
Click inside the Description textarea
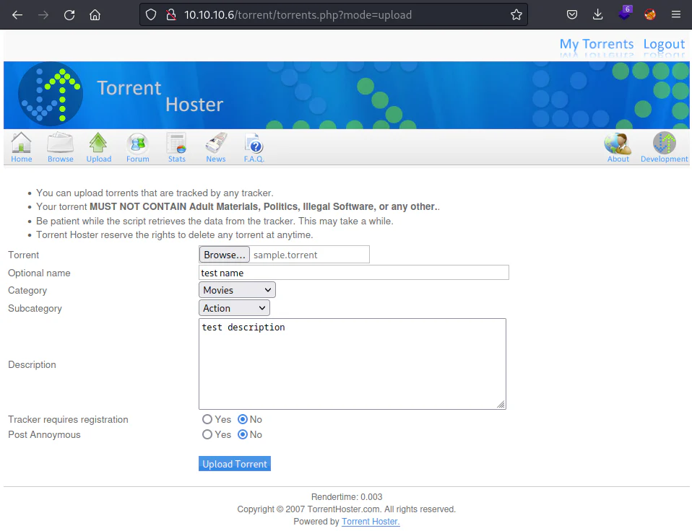pyautogui.click(x=353, y=364)
